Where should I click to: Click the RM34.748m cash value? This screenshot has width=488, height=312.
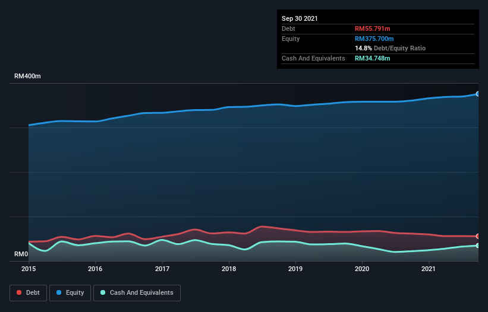click(373, 58)
